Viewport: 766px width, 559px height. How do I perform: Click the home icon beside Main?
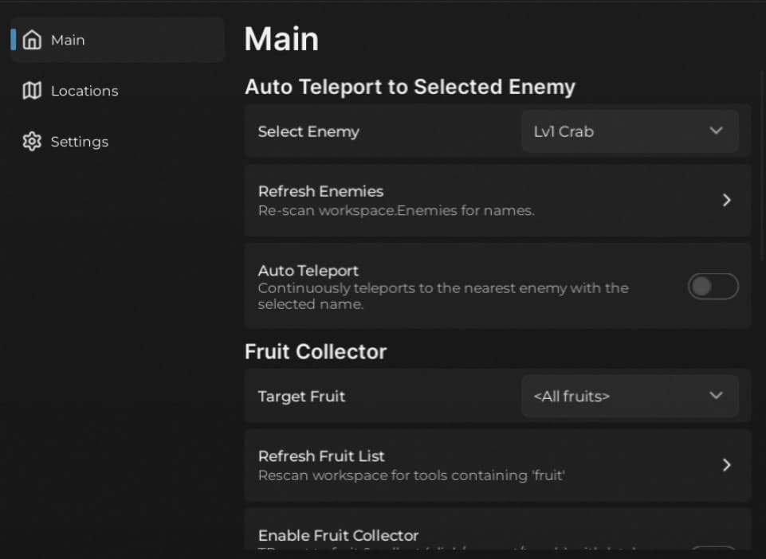click(33, 40)
